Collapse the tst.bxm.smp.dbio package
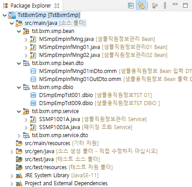This screenshot has width=192, height=187. pyautogui.click(x=19, y=87)
